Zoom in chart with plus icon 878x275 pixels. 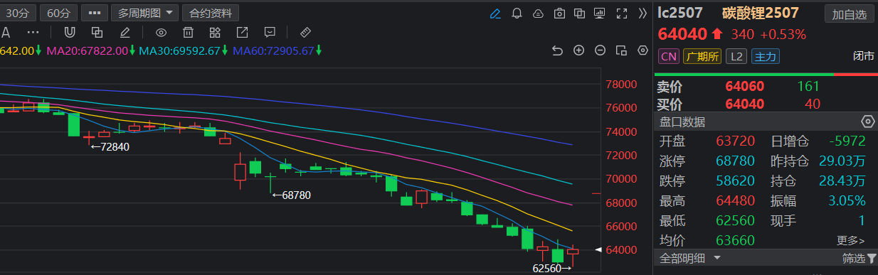tap(578, 50)
